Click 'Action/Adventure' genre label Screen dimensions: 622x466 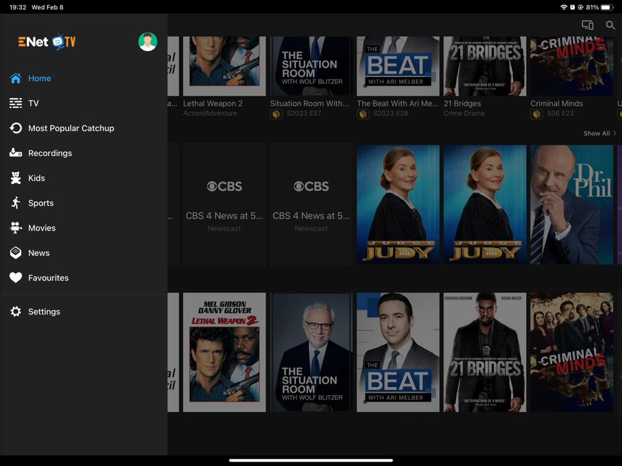(x=210, y=113)
